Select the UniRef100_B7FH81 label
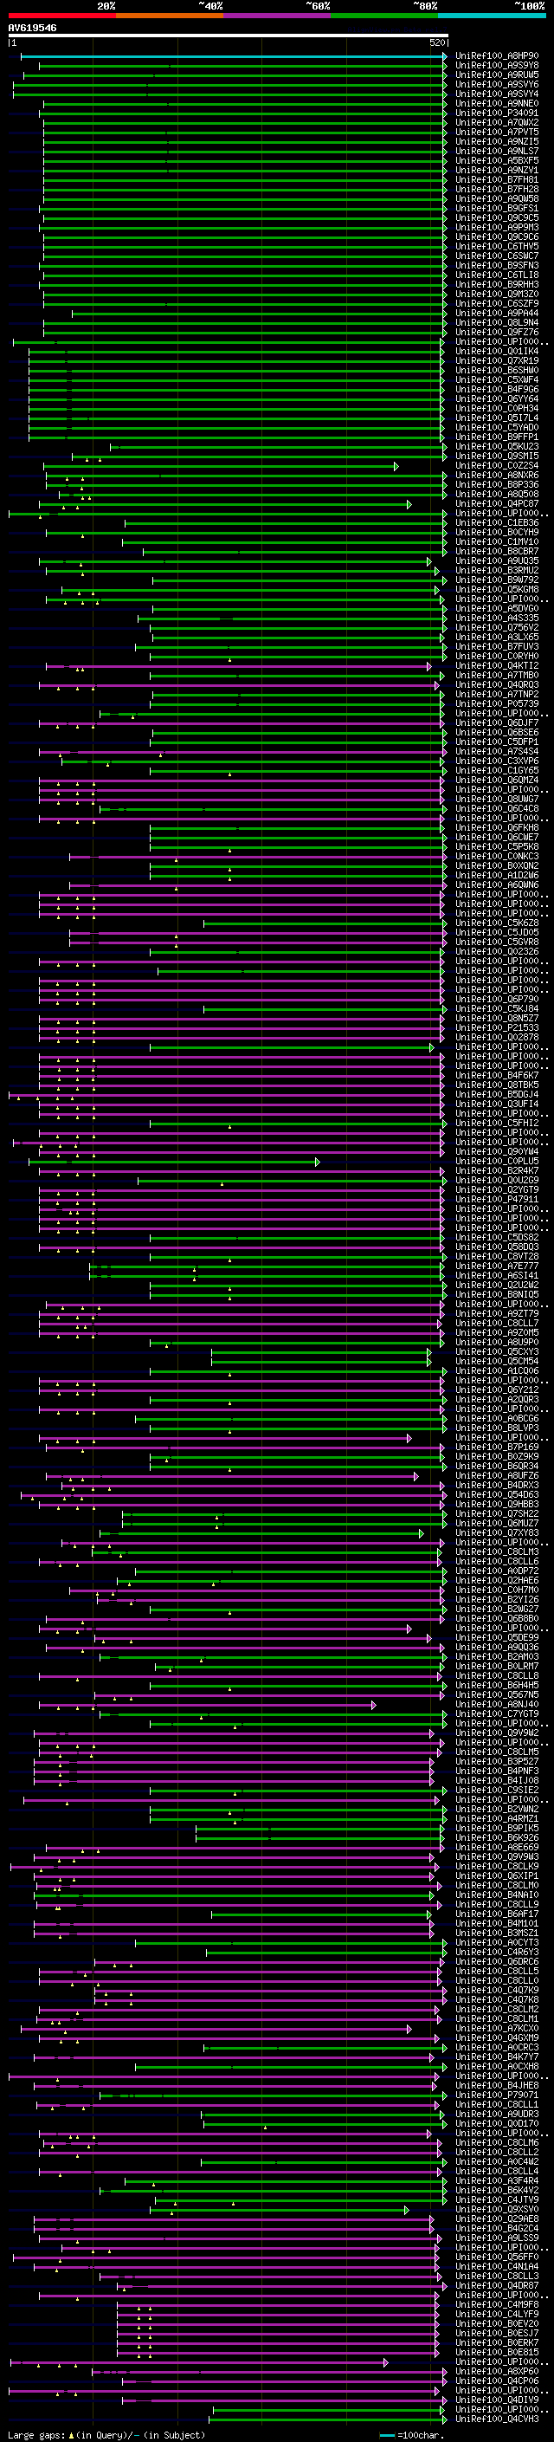Viewport: 554px width, 2442px height. 497,179
